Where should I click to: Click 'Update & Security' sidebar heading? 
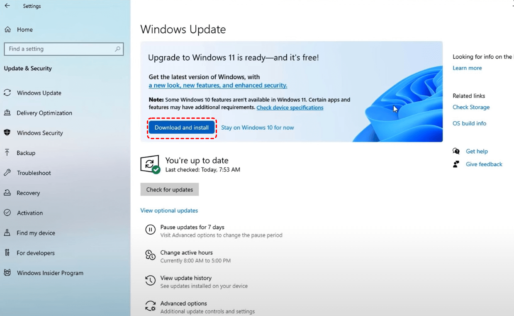[x=28, y=69]
